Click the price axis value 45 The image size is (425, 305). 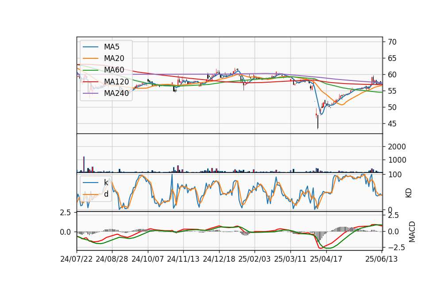(x=392, y=124)
